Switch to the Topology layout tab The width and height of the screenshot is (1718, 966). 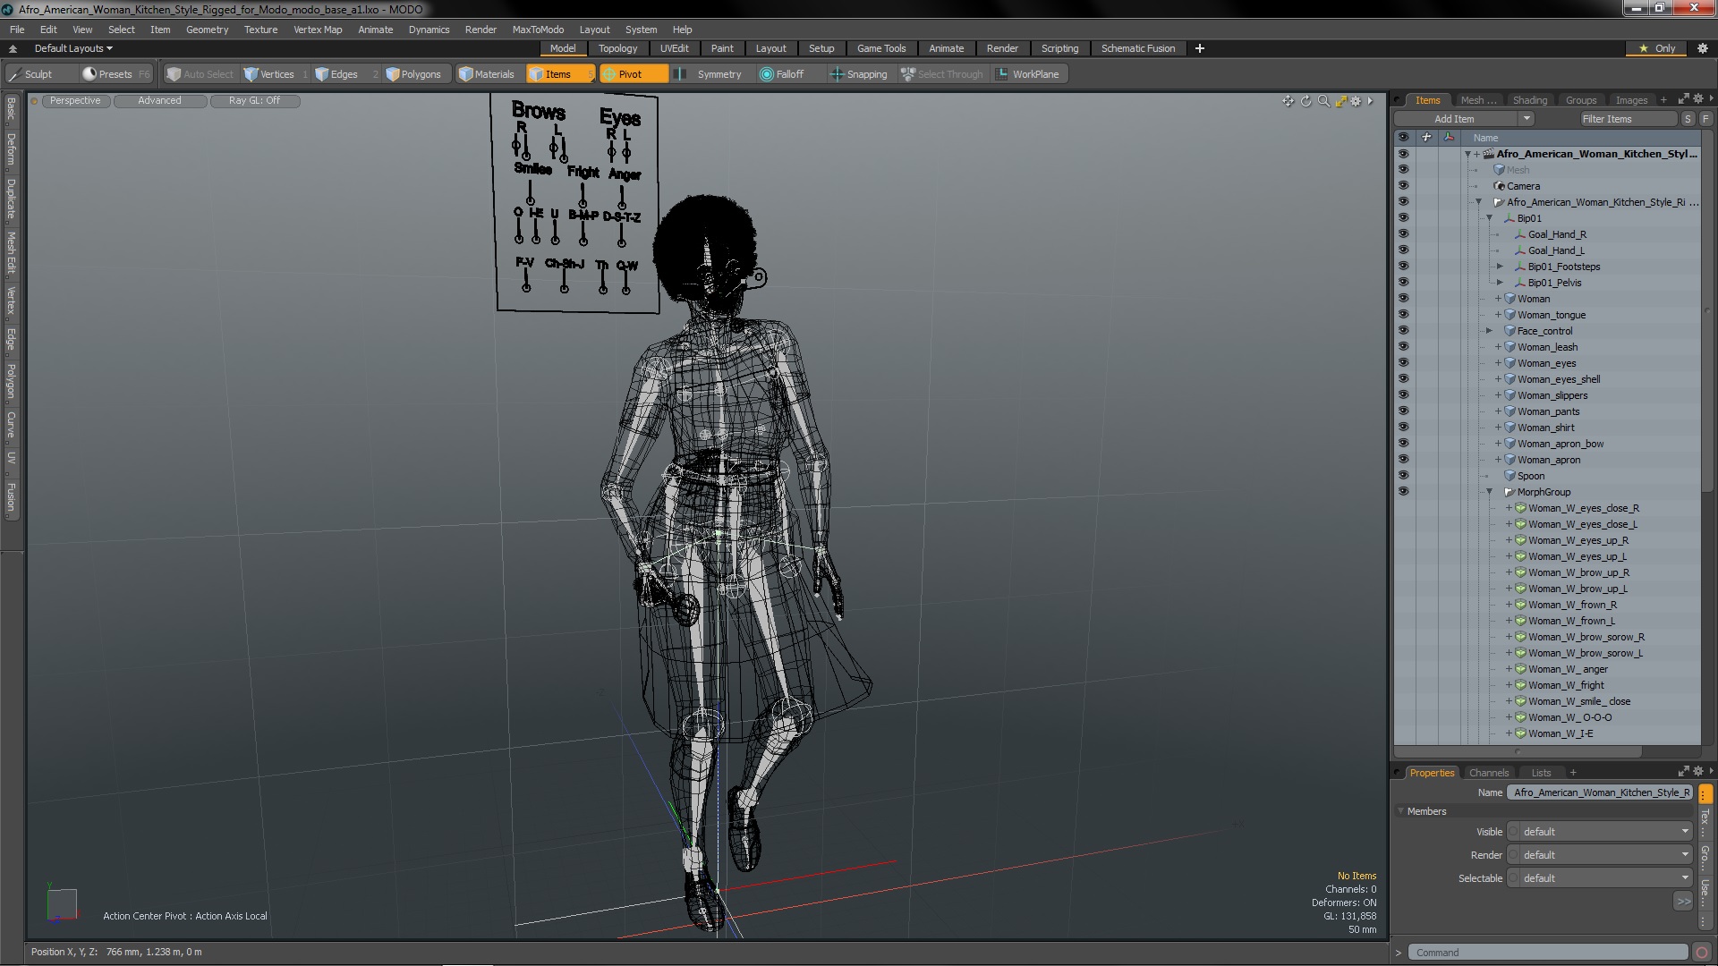pos(617,48)
